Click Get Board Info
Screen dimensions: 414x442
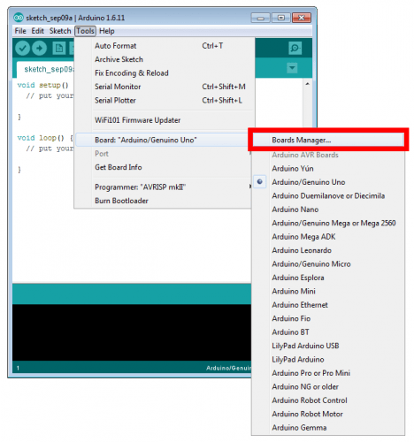[x=164, y=167]
